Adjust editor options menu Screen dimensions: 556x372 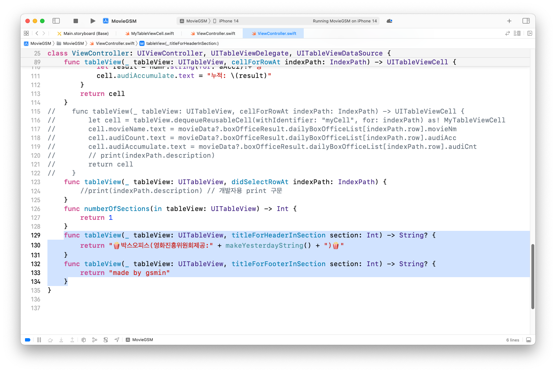(x=517, y=33)
